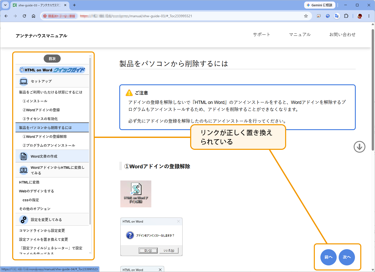The height and width of the screenshot is (272, 375).
Task: Click the アンテナハウスマニュアル site title
Action: (41, 36)
